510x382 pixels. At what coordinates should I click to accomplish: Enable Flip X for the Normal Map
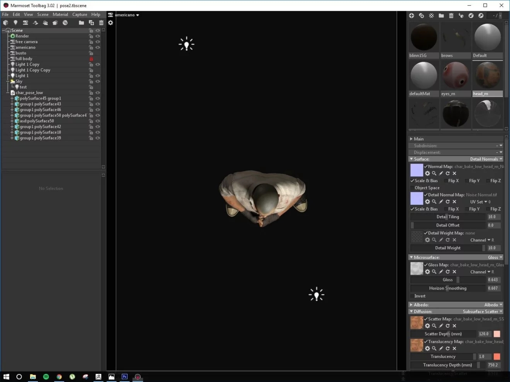(445, 181)
